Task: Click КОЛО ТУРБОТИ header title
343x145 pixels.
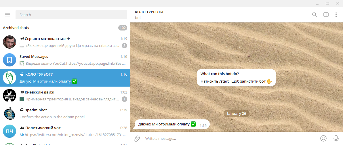Action: (x=149, y=12)
